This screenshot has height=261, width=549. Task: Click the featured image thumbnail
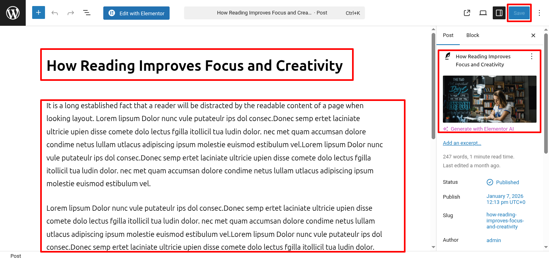[x=490, y=99]
